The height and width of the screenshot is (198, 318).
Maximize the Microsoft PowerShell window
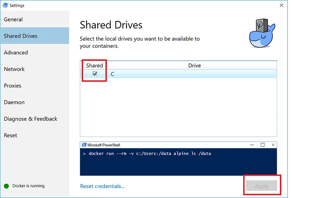coord(263,145)
